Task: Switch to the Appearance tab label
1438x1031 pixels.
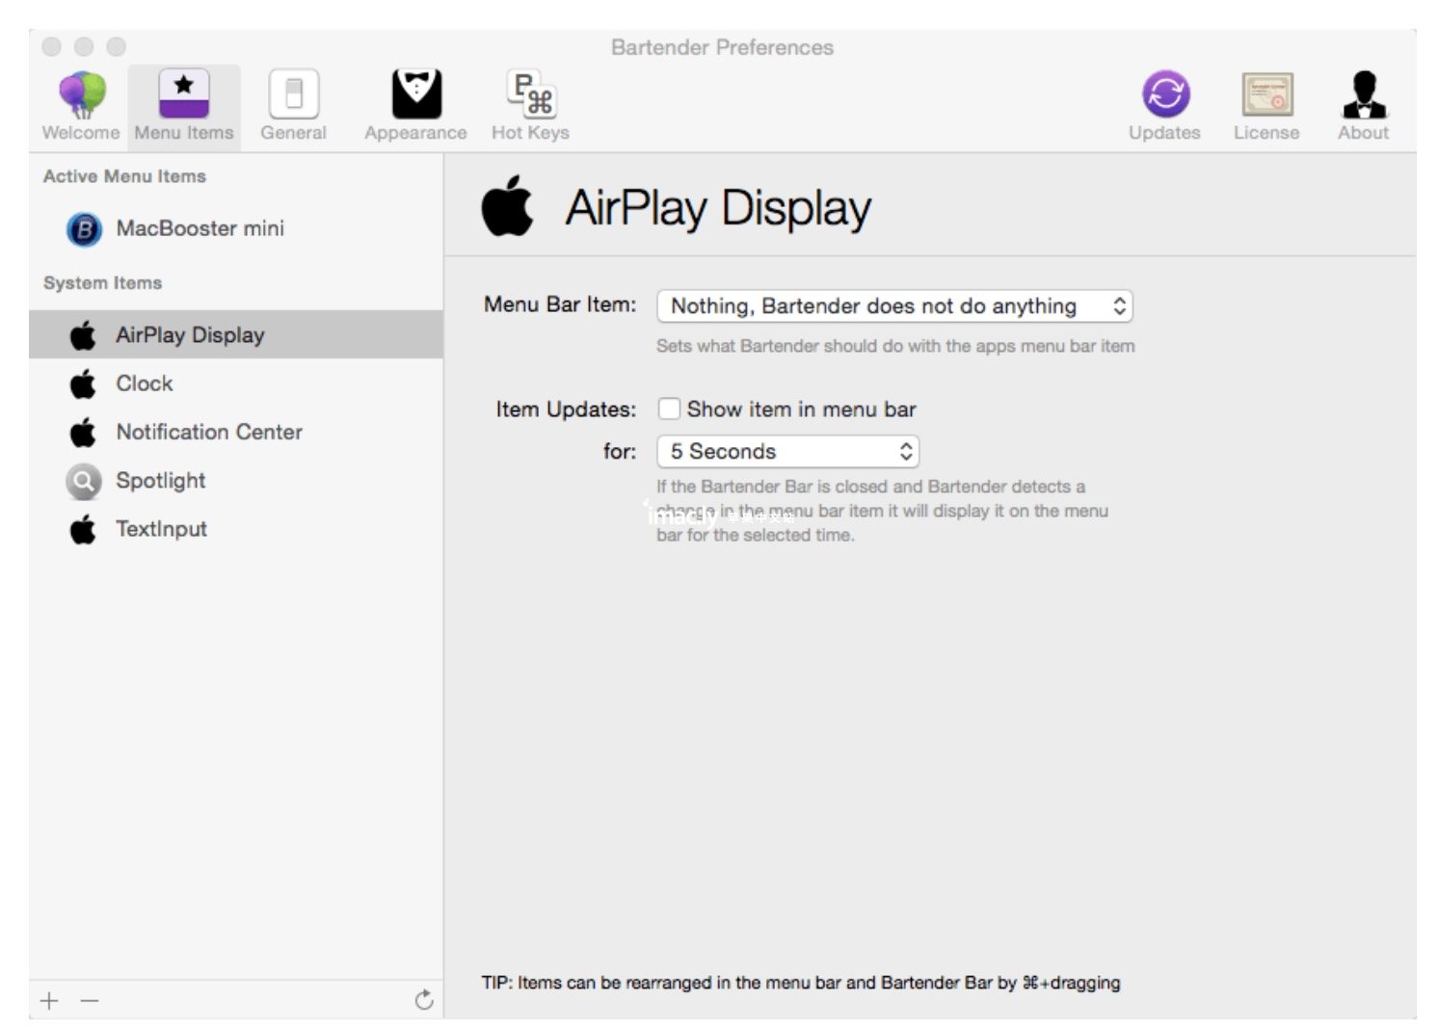Action: point(415,133)
